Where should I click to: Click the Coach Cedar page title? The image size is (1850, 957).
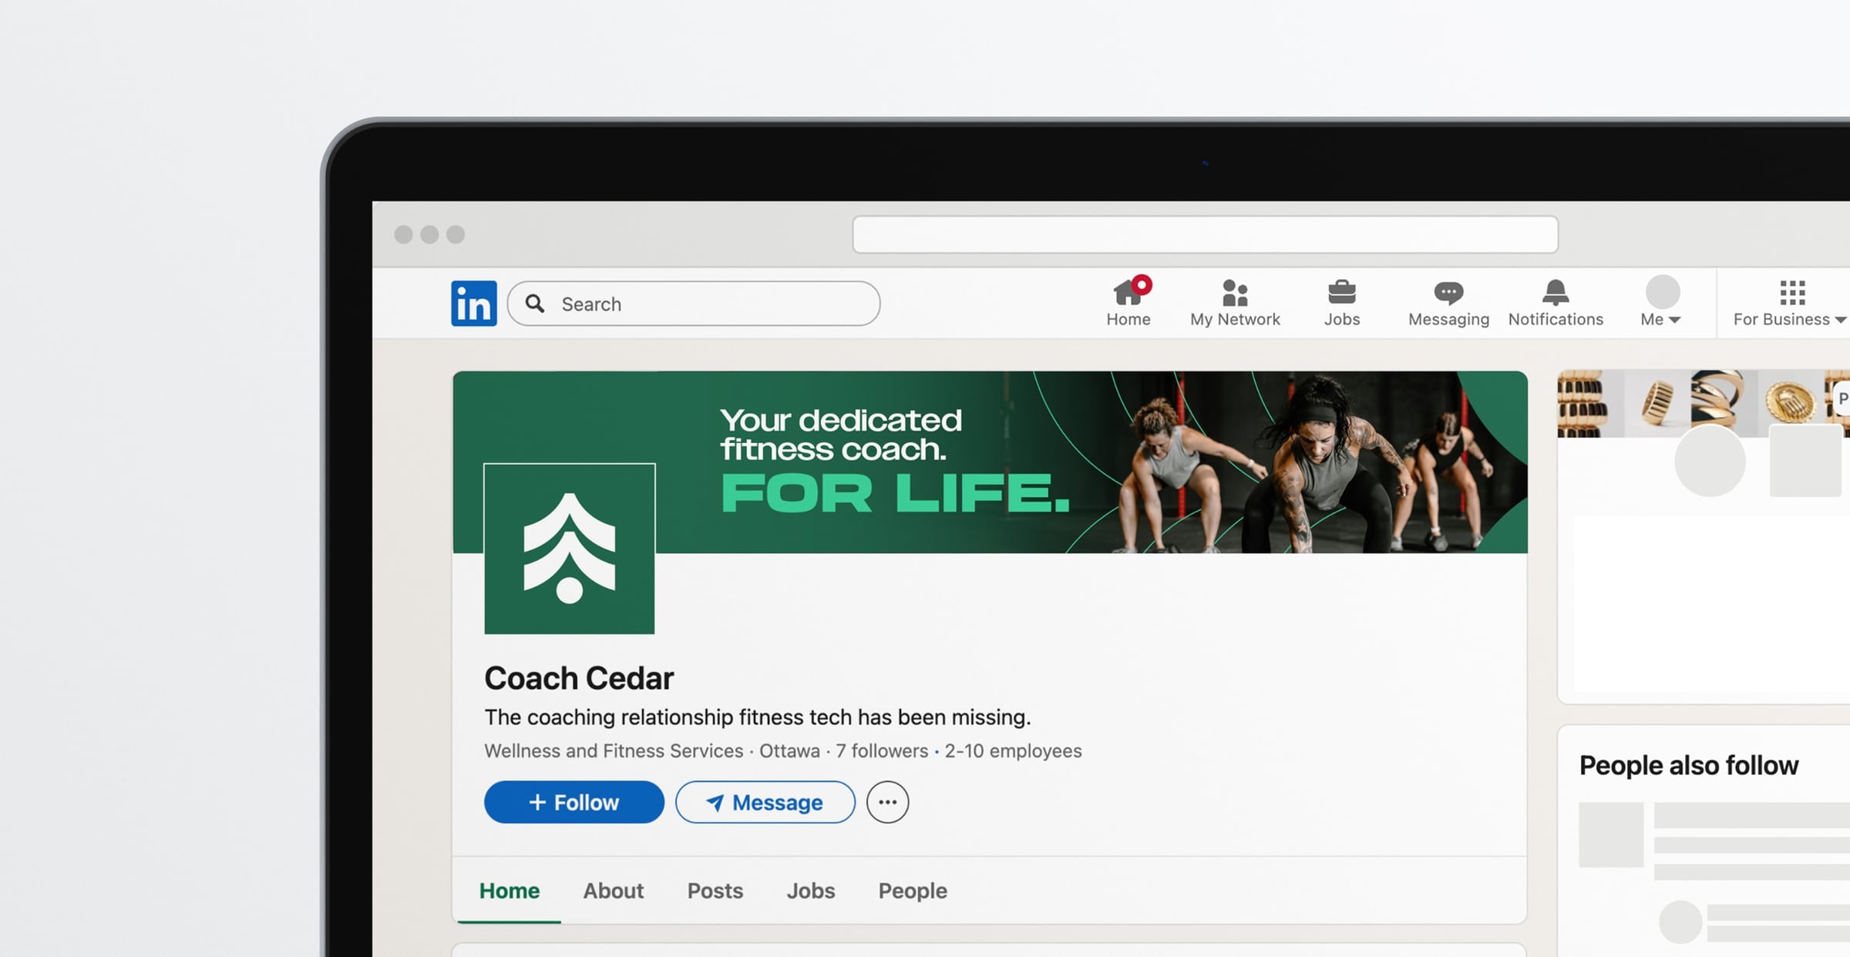coord(579,679)
